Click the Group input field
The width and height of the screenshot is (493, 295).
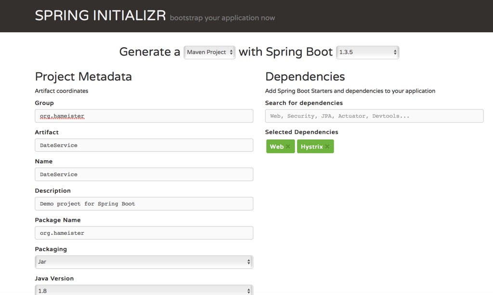pos(144,116)
